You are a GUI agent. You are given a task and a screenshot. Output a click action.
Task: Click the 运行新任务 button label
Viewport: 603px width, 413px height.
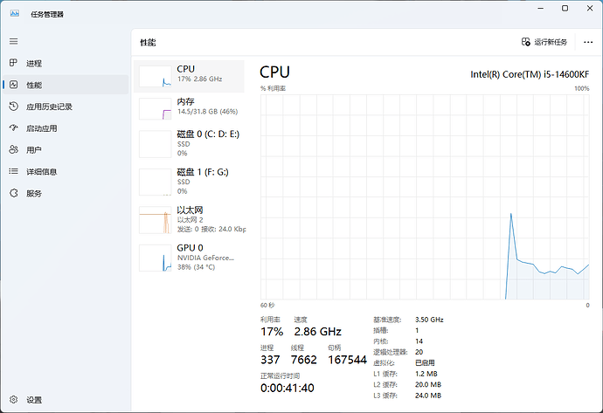pyautogui.click(x=551, y=42)
